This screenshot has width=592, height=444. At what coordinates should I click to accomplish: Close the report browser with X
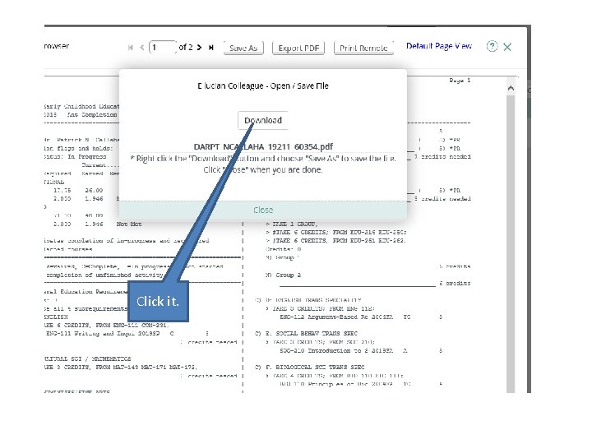(x=507, y=47)
